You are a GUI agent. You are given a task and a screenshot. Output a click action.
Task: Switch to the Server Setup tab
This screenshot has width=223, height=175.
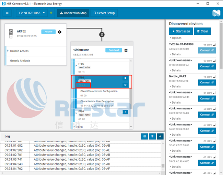click(x=104, y=13)
